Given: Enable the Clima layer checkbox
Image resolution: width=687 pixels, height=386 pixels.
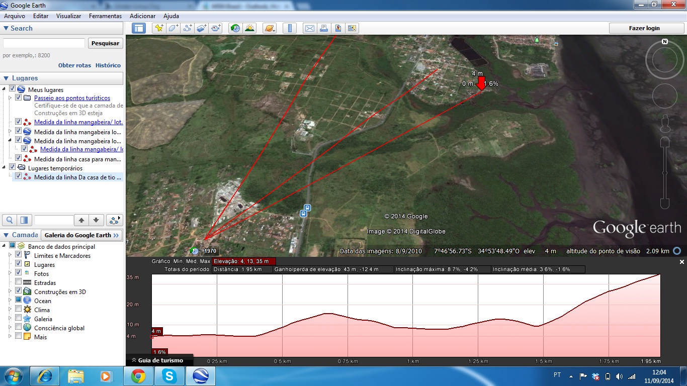Looking at the screenshot, I should (x=19, y=310).
